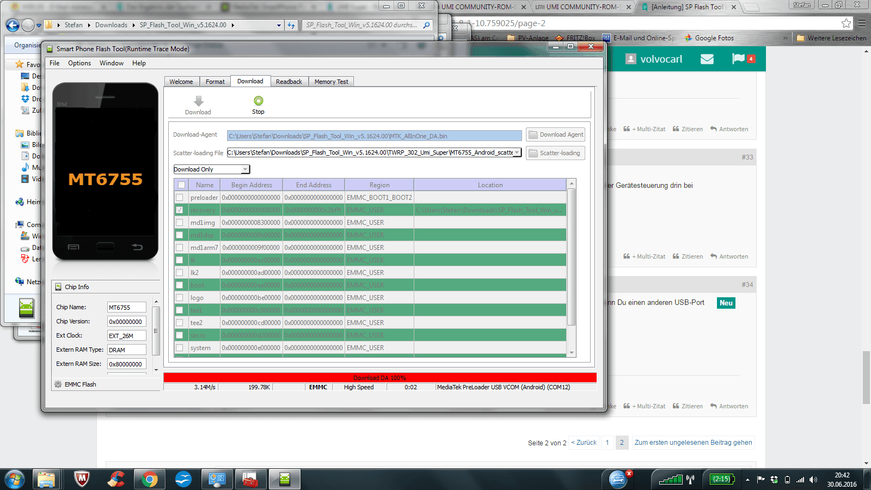Toggle the select-all header checkbox

(x=182, y=185)
